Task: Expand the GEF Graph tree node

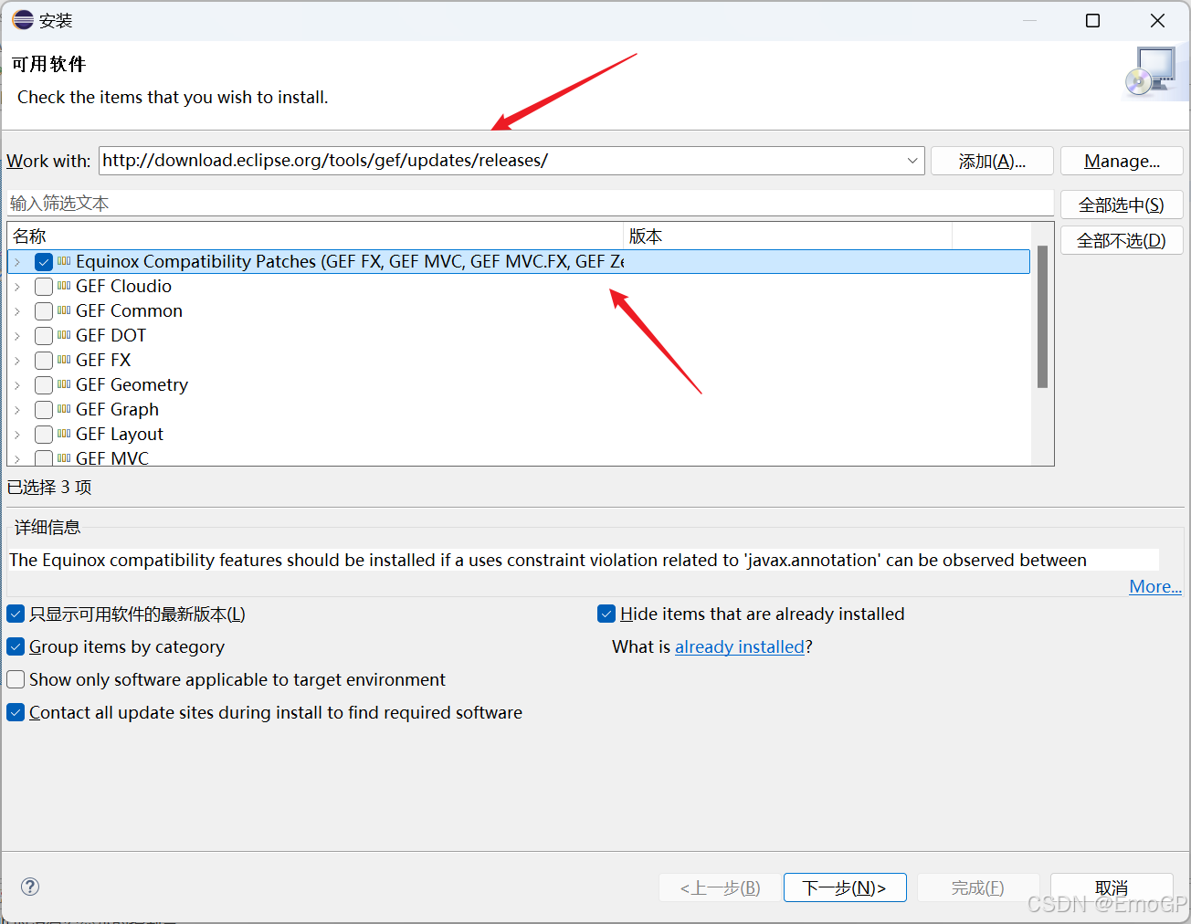Action: [x=17, y=410]
